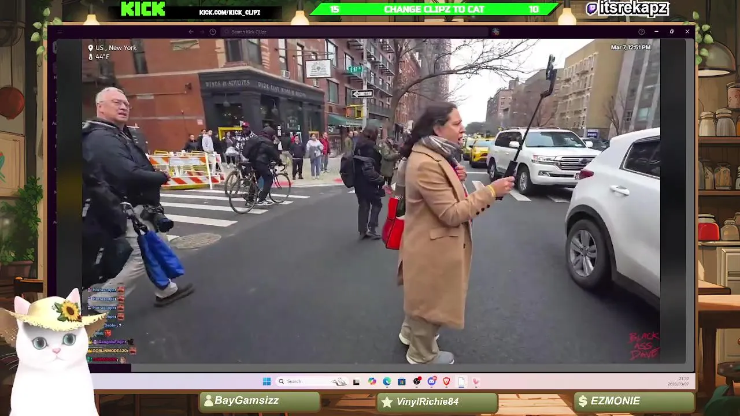Image resolution: width=740 pixels, height=416 pixels.
Task: Click the Mar 7 12:51 PM timestamp
Action: point(631,47)
